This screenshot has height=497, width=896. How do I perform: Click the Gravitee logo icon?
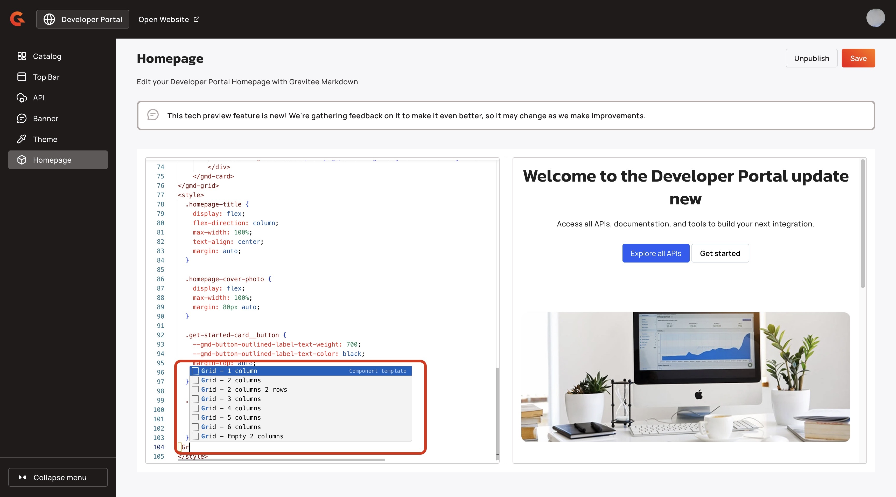point(17,19)
